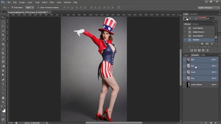Toggle the Auto-Select checkbox
This screenshot has height=124, width=221.
pos(12,7)
